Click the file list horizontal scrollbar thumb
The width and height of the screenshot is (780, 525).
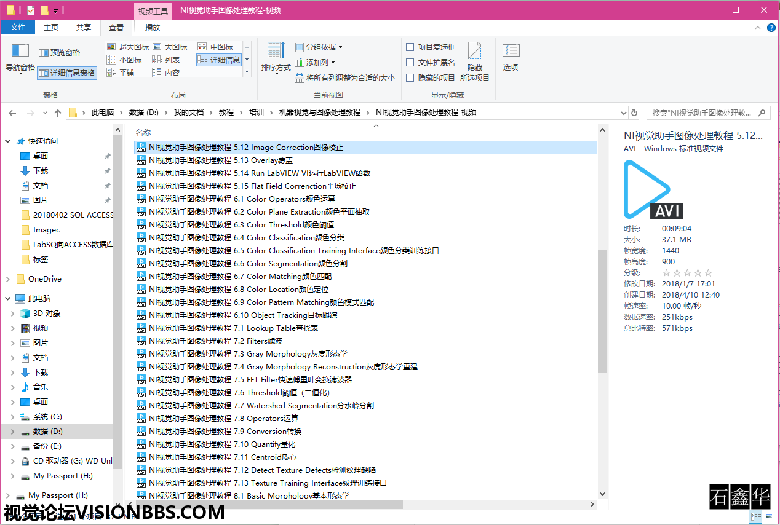[269, 504]
